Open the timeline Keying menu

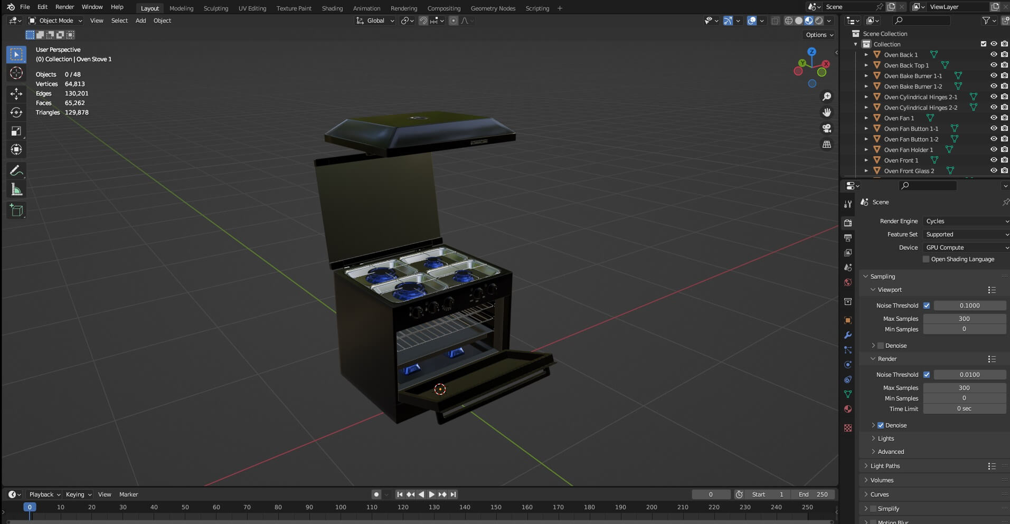pyautogui.click(x=78, y=494)
